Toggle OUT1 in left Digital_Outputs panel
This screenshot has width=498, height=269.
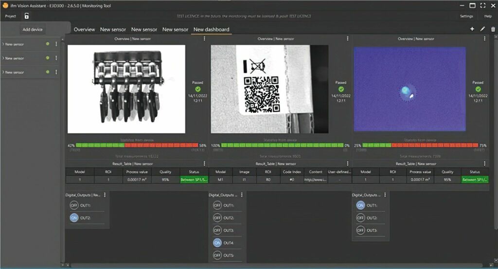74,205
